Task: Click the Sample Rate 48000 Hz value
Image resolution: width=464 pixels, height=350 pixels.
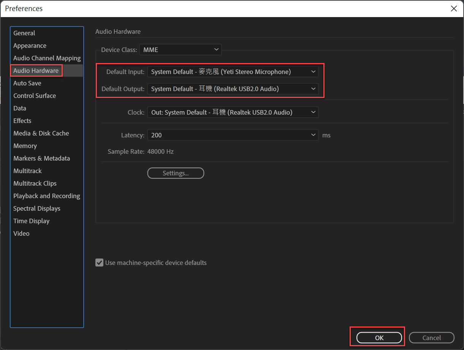Action: (x=160, y=151)
